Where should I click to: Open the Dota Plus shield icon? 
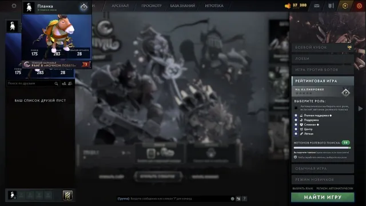pyautogui.click(x=331, y=6)
